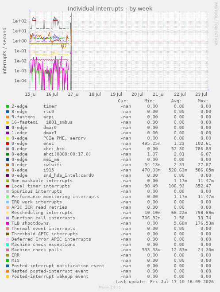220x292 pixels.
Task: Click the swatch beside Machine check polls
Action: [8, 250]
